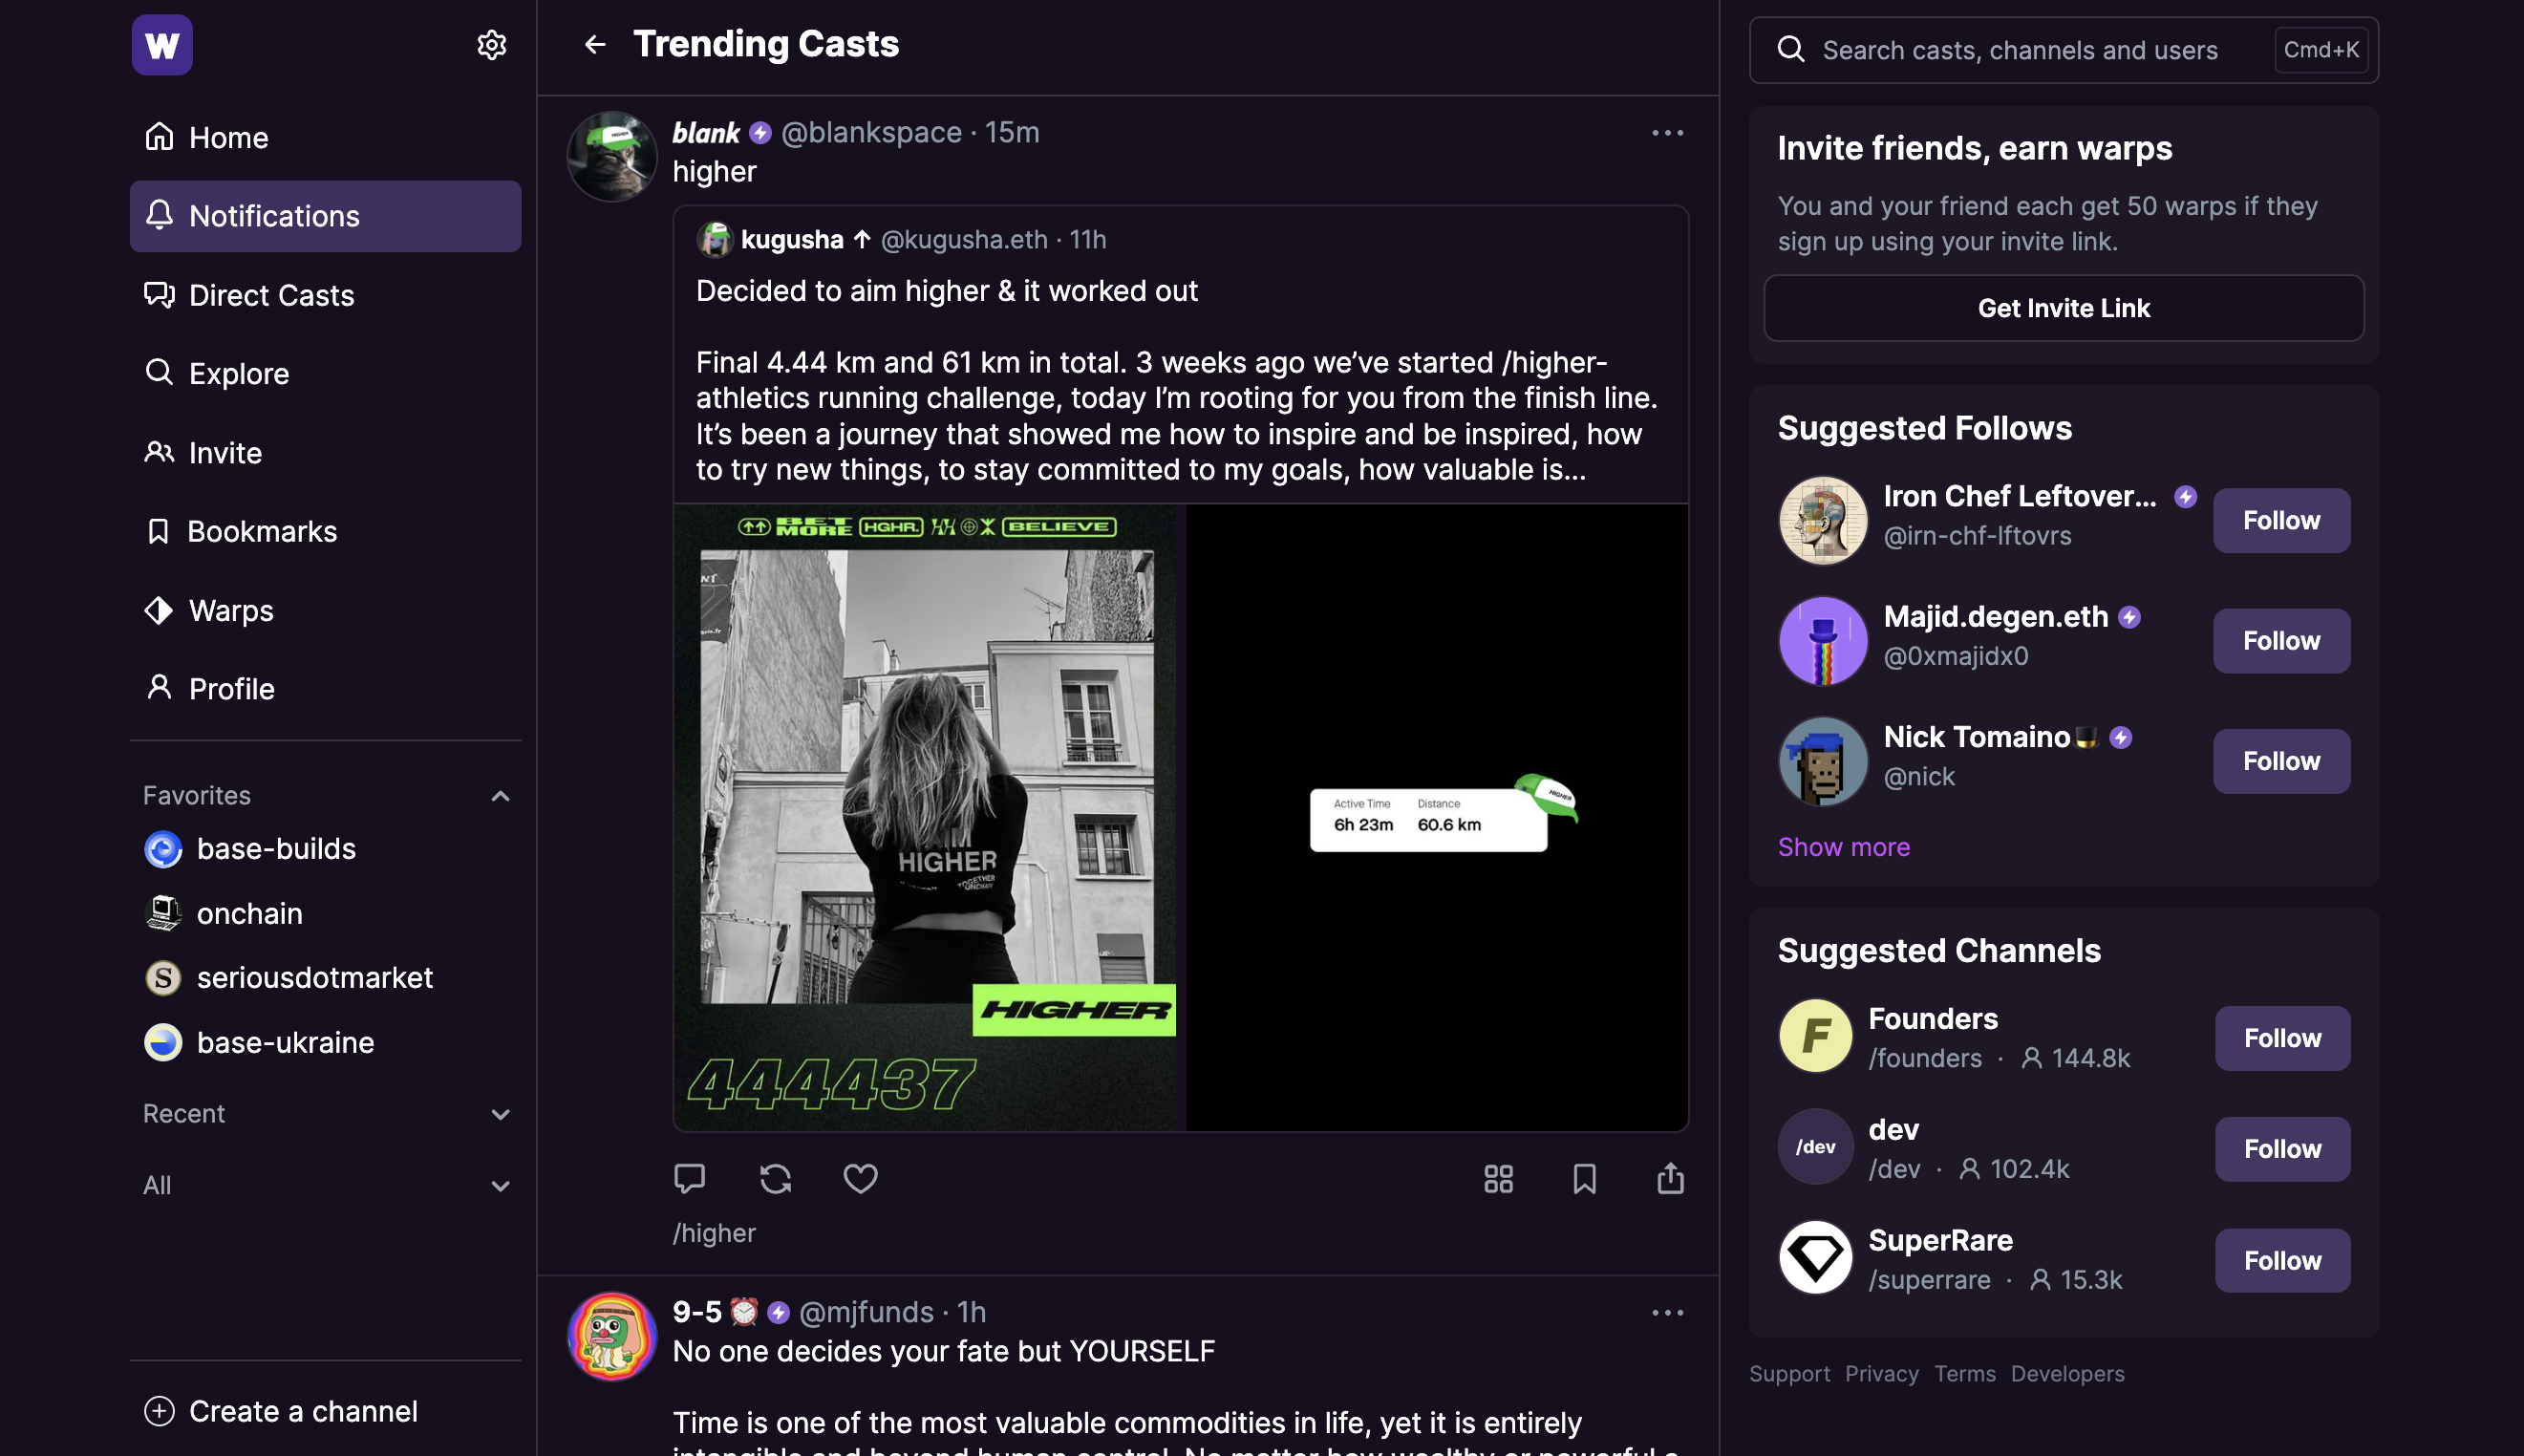Like blank's cast with heart icon
The height and width of the screenshot is (1456, 2524).
[860, 1179]
